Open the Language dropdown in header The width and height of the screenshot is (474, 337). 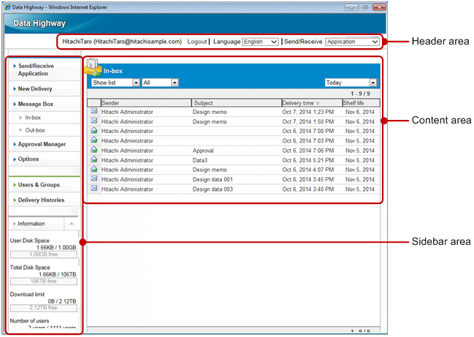260,42
